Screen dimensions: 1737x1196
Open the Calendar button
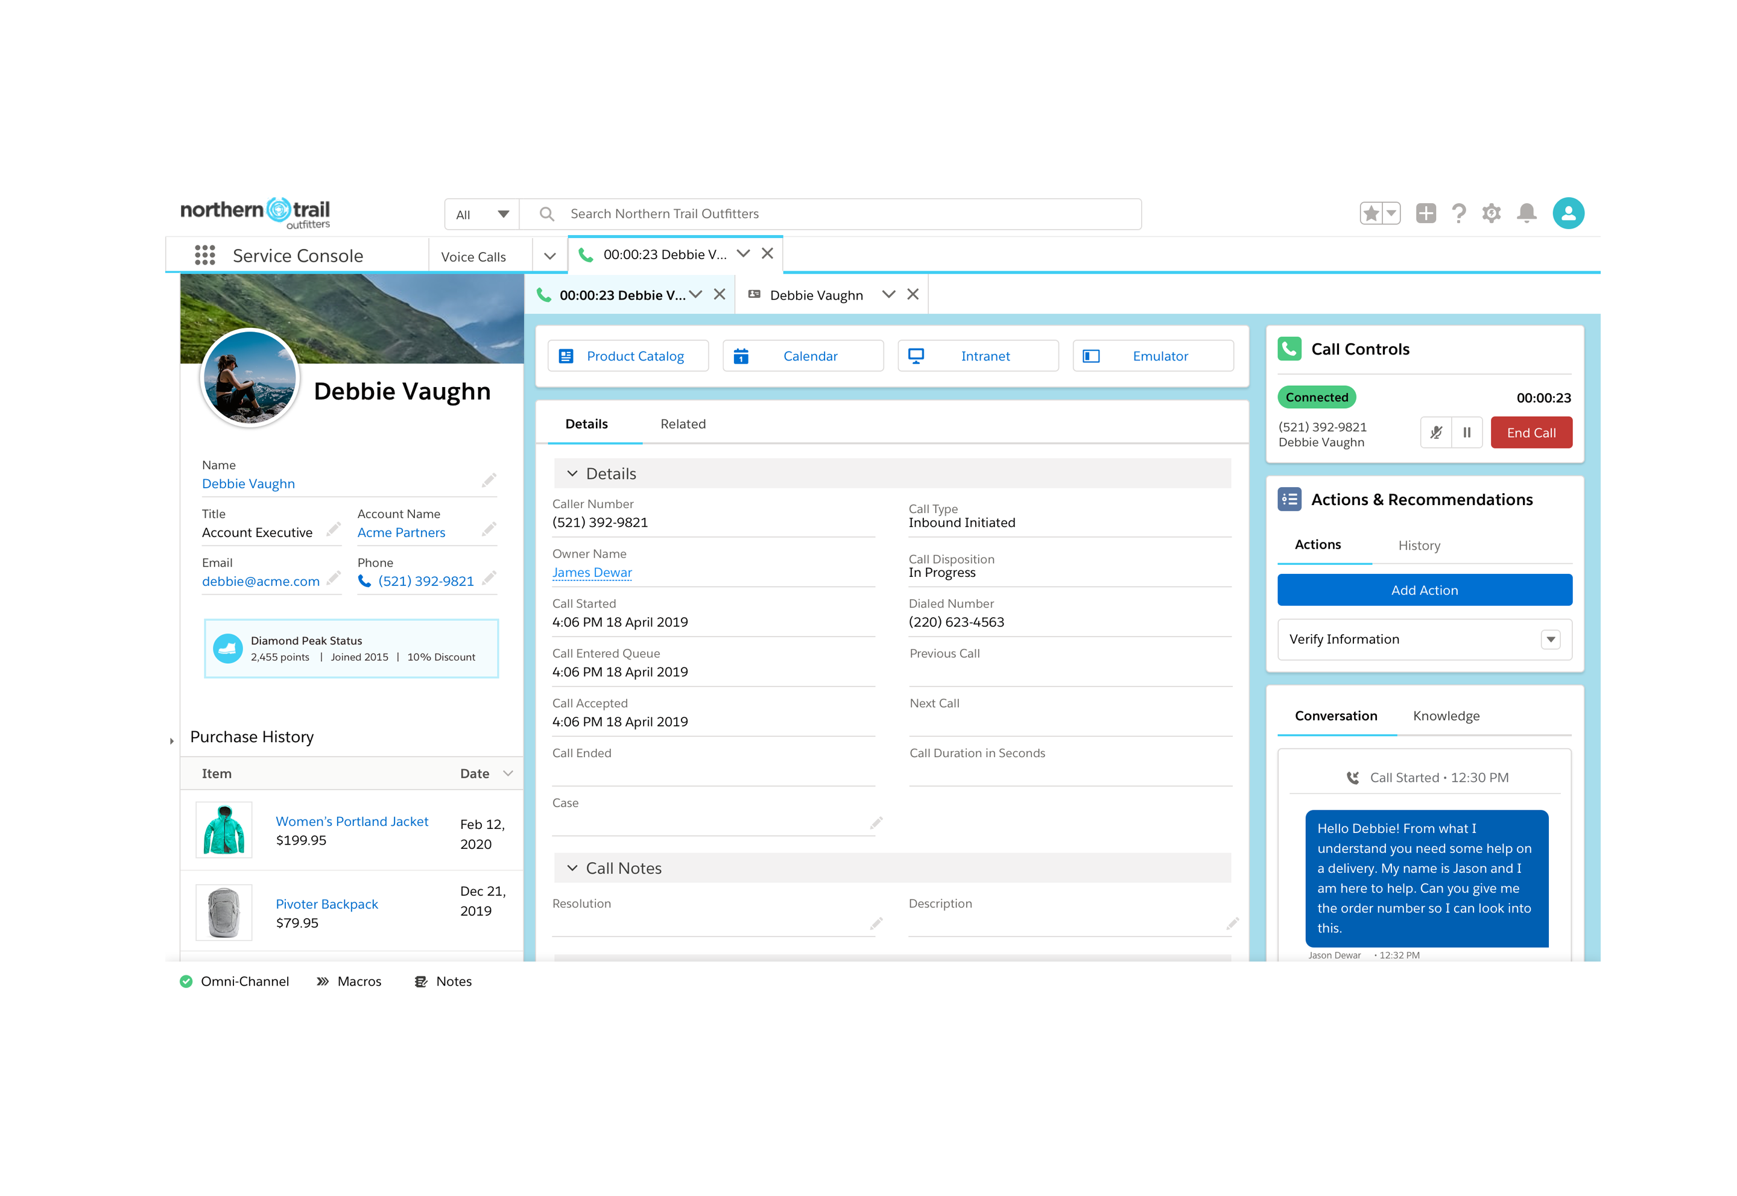tap(802, 356)
